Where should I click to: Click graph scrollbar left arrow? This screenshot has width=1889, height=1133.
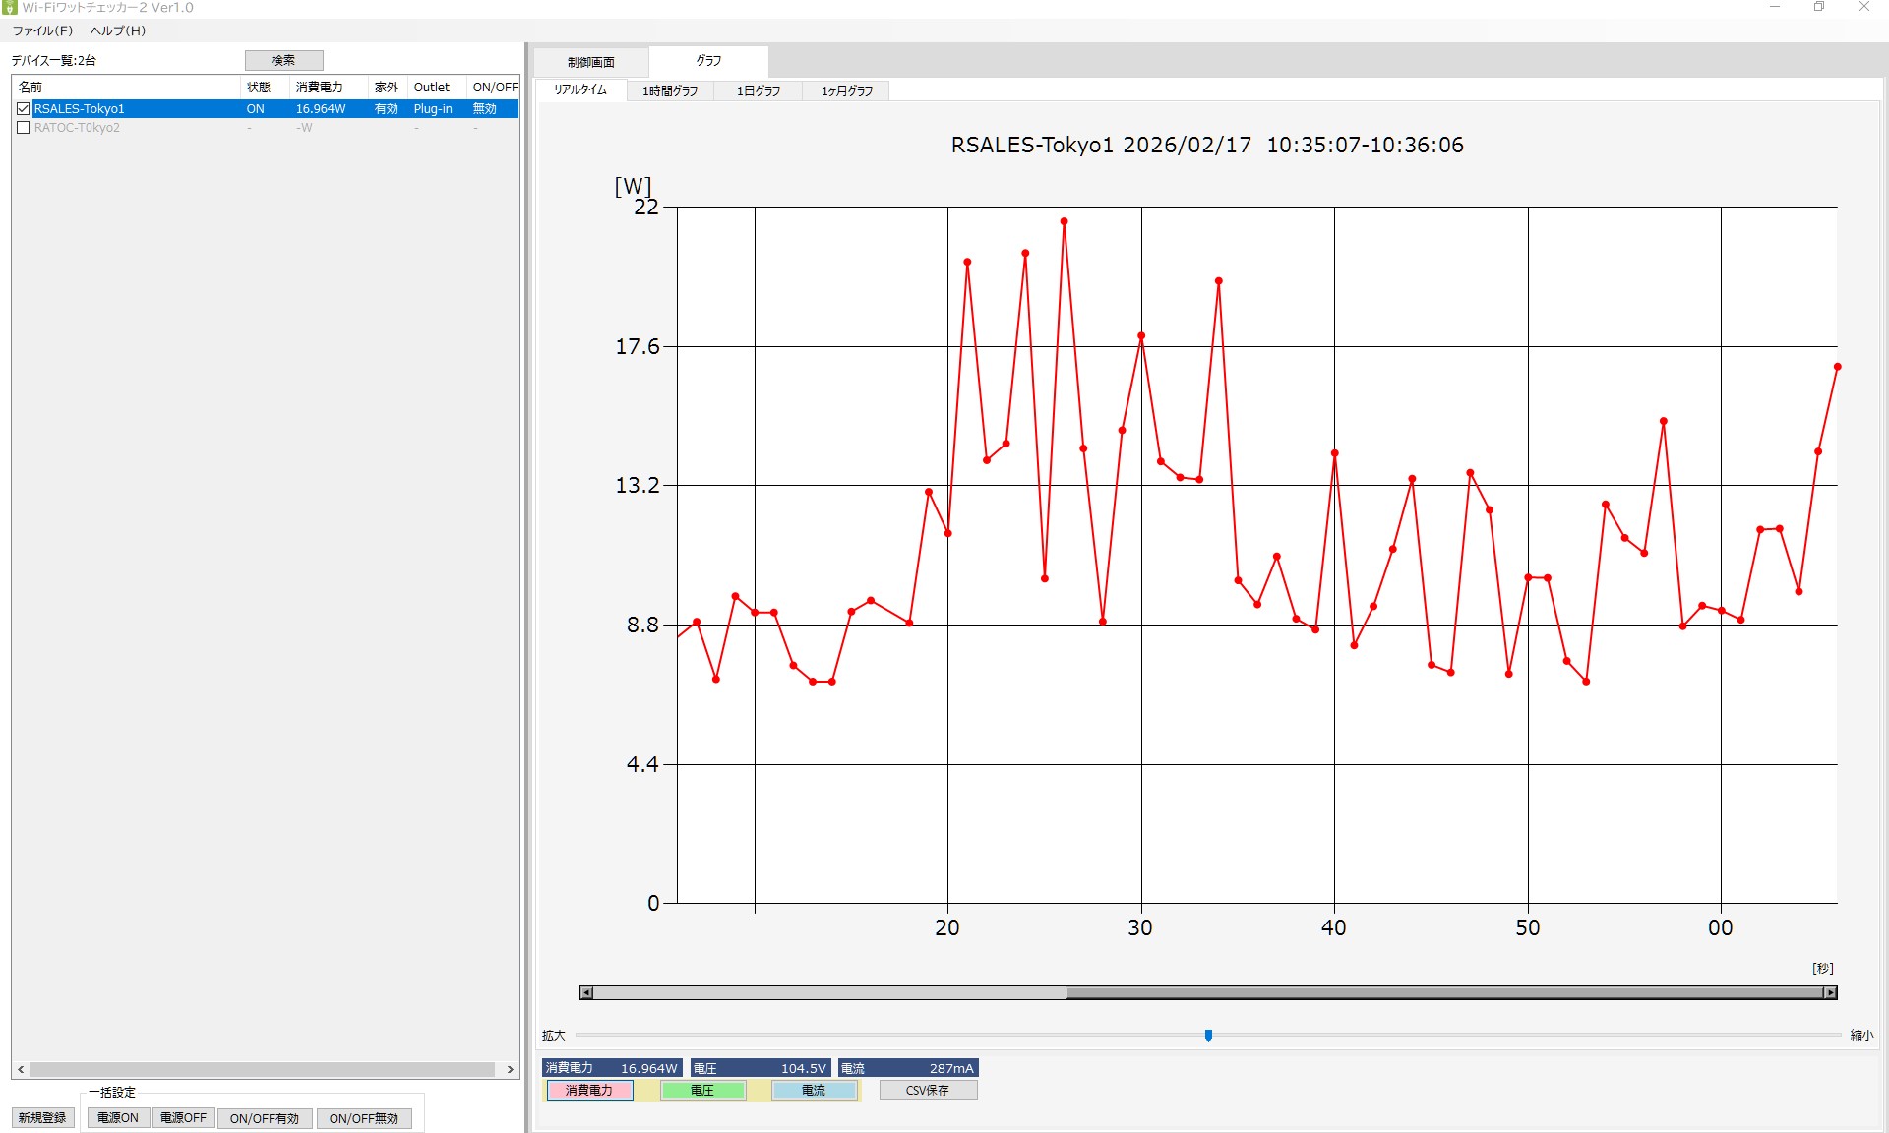click(586, 993)
